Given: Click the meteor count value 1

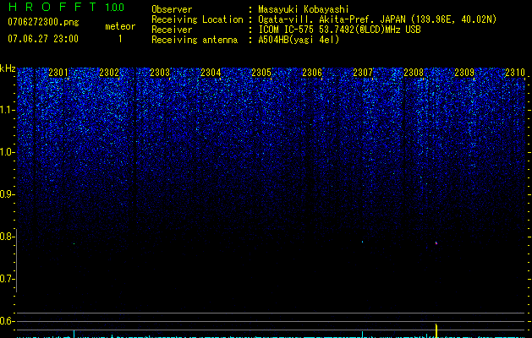Looking at the screenshot, I should [x=120, y=39].
